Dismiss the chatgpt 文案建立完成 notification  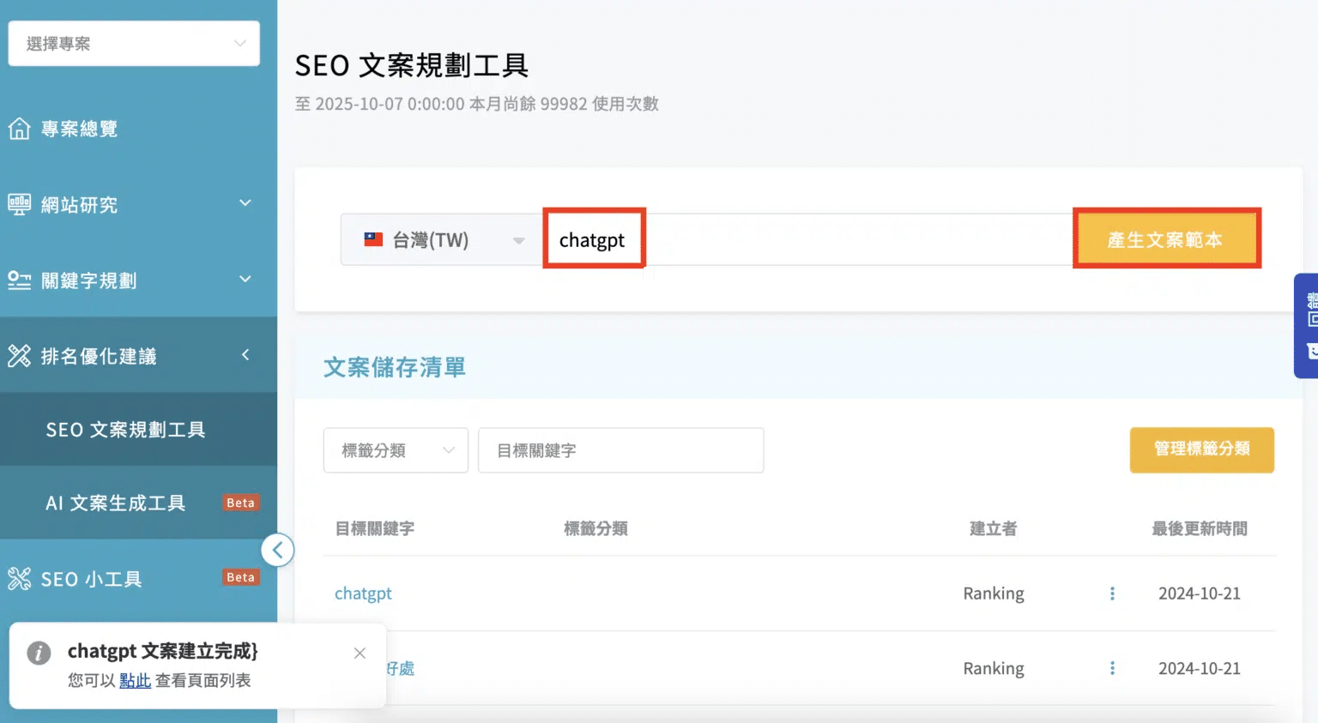coord(360,654)
